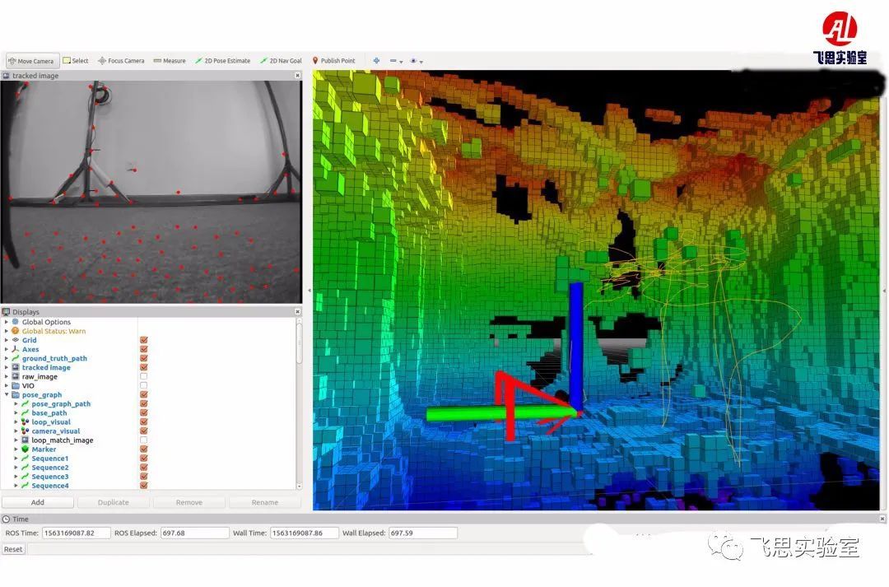The height and width of the screenshot is (587, 889).
Task: Click the VIO folder icon
Action: 16,385
